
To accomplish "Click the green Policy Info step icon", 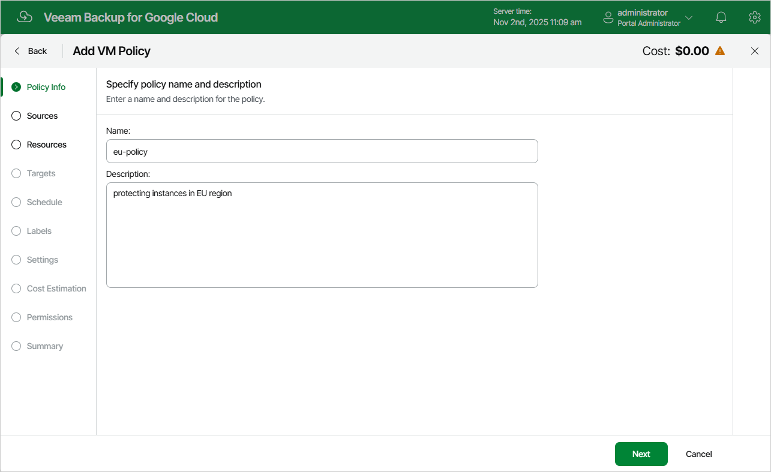I will tap(16, 87).
